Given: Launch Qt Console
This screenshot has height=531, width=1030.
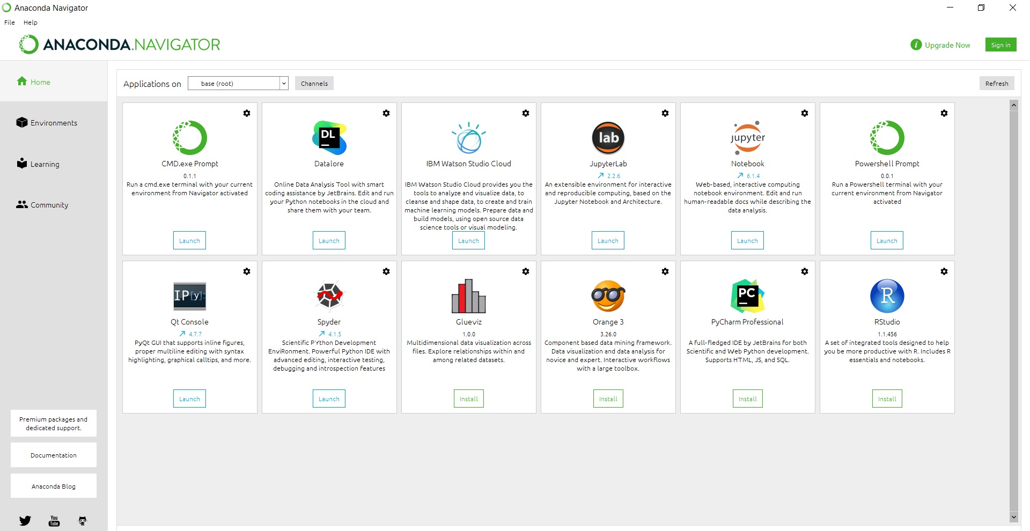Looking at the screenshot, I should [189, 399].
